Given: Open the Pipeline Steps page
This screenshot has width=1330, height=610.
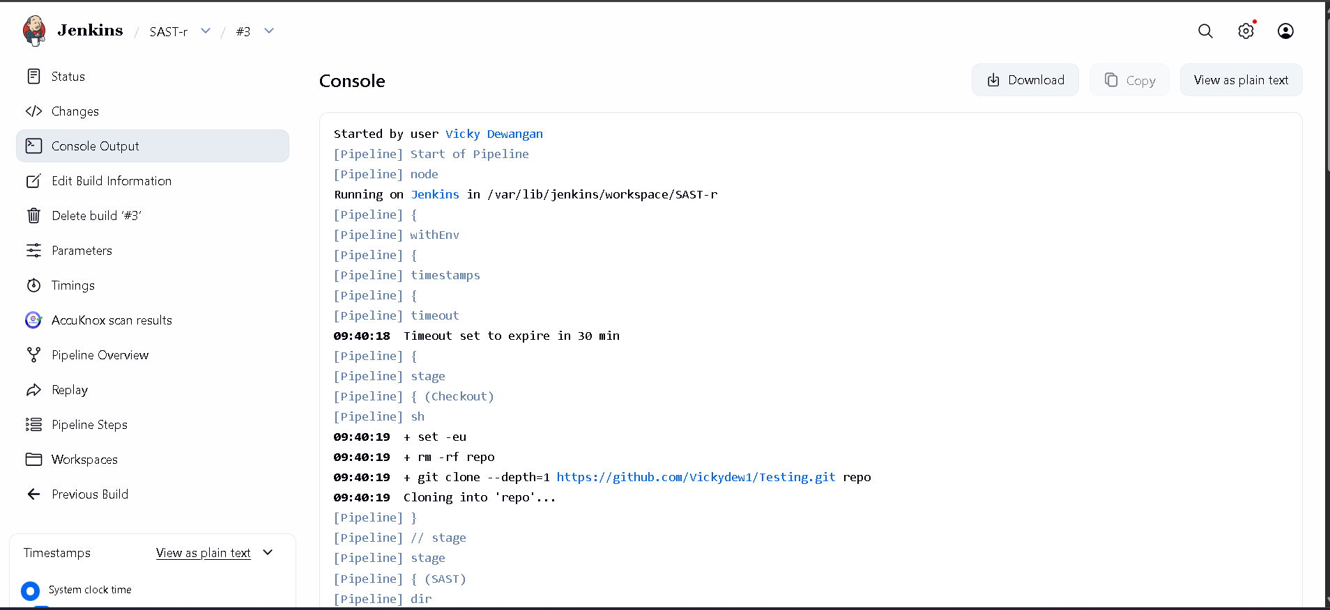Looking at the screenshot, I should 153,424.
